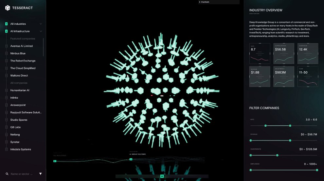Focus the Name or sector search field
Viewport: 324px width, 181px height.
click(x=22, y=174)
